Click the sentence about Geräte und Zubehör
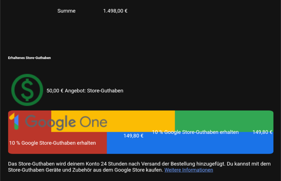 85,170
